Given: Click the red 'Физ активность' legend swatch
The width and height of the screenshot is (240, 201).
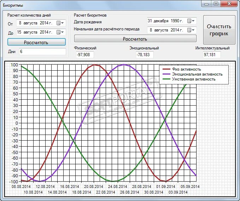Looking at the screenshot, I should coord(166,69).
